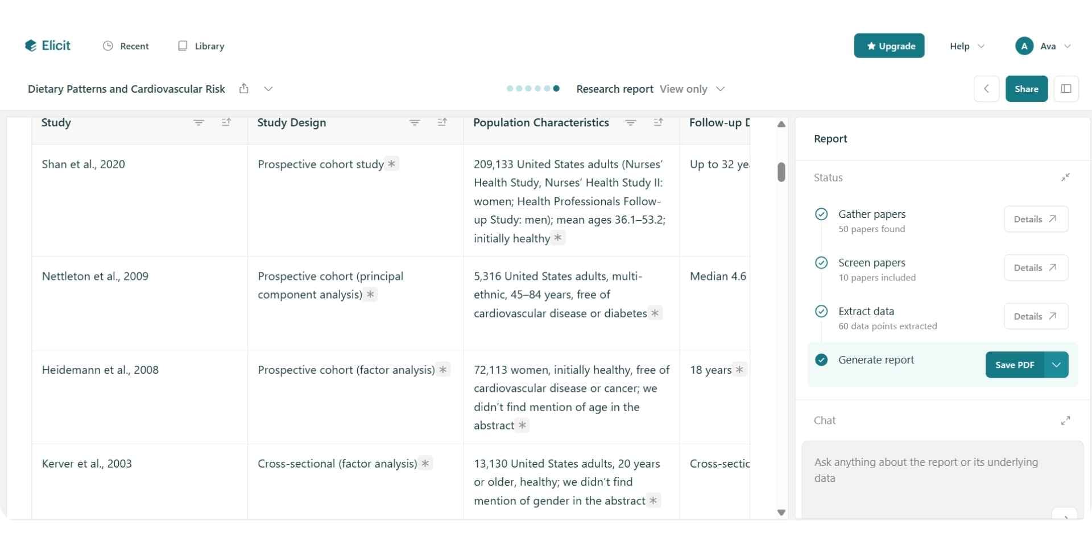Click the chat input field
The image size is (1092, 546).
pyautogui.click(x=933, y=471)
